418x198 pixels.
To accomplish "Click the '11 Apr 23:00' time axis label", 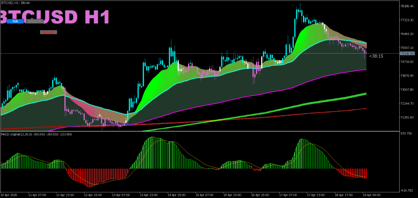I will click(x=65, y=195).
